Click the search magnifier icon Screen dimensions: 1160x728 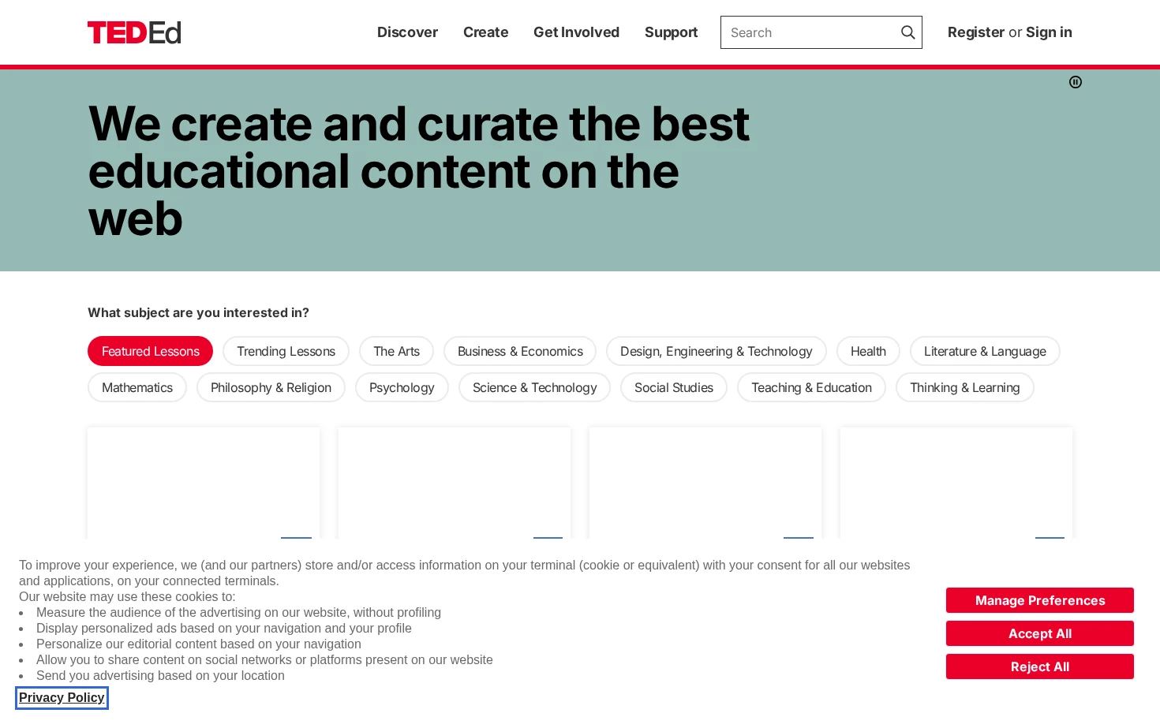(x=907, y=32)
